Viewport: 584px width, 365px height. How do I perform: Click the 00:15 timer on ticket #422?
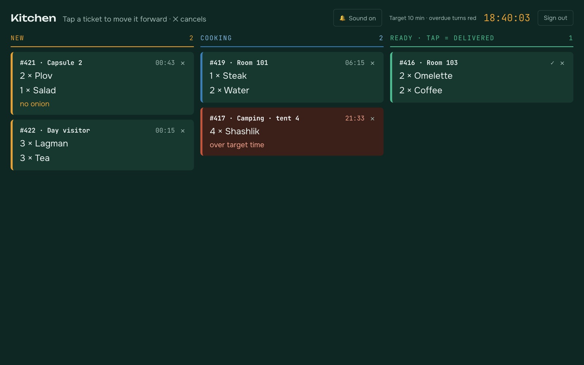165,130
